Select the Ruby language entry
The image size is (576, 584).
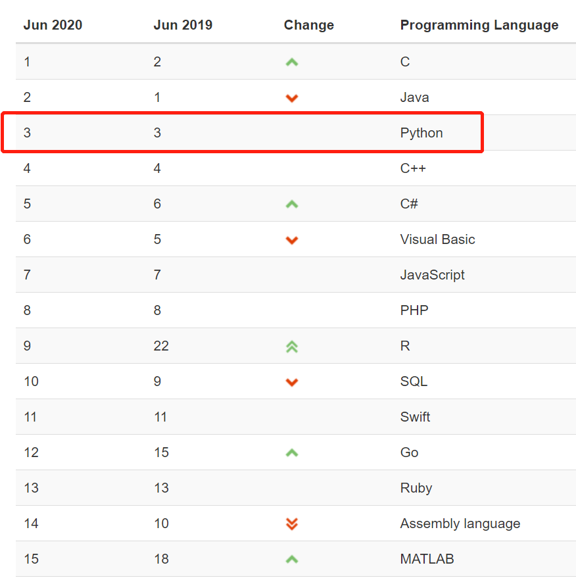coord(416,488)
